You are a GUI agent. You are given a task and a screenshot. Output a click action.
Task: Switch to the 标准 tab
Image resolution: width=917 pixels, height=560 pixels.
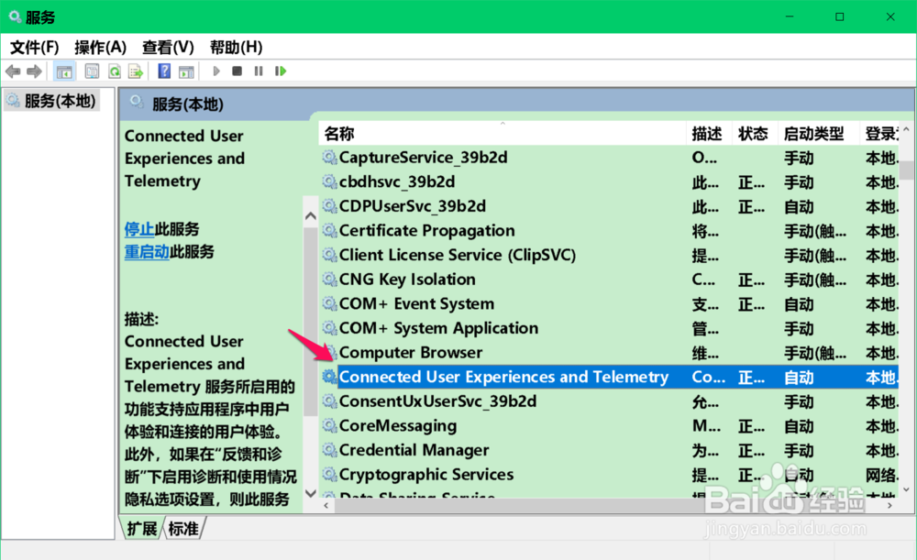[183, 529]
